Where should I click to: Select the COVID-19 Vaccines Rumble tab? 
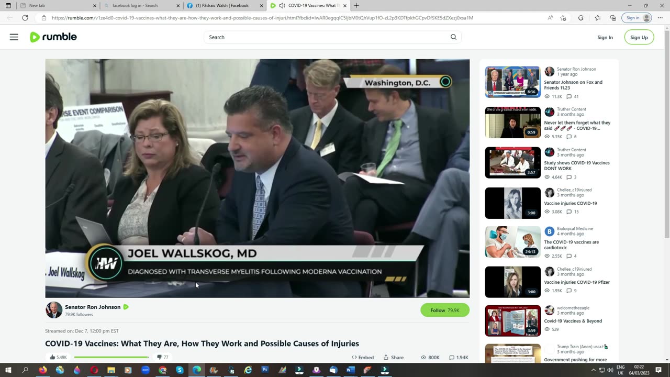coord(309,6)
